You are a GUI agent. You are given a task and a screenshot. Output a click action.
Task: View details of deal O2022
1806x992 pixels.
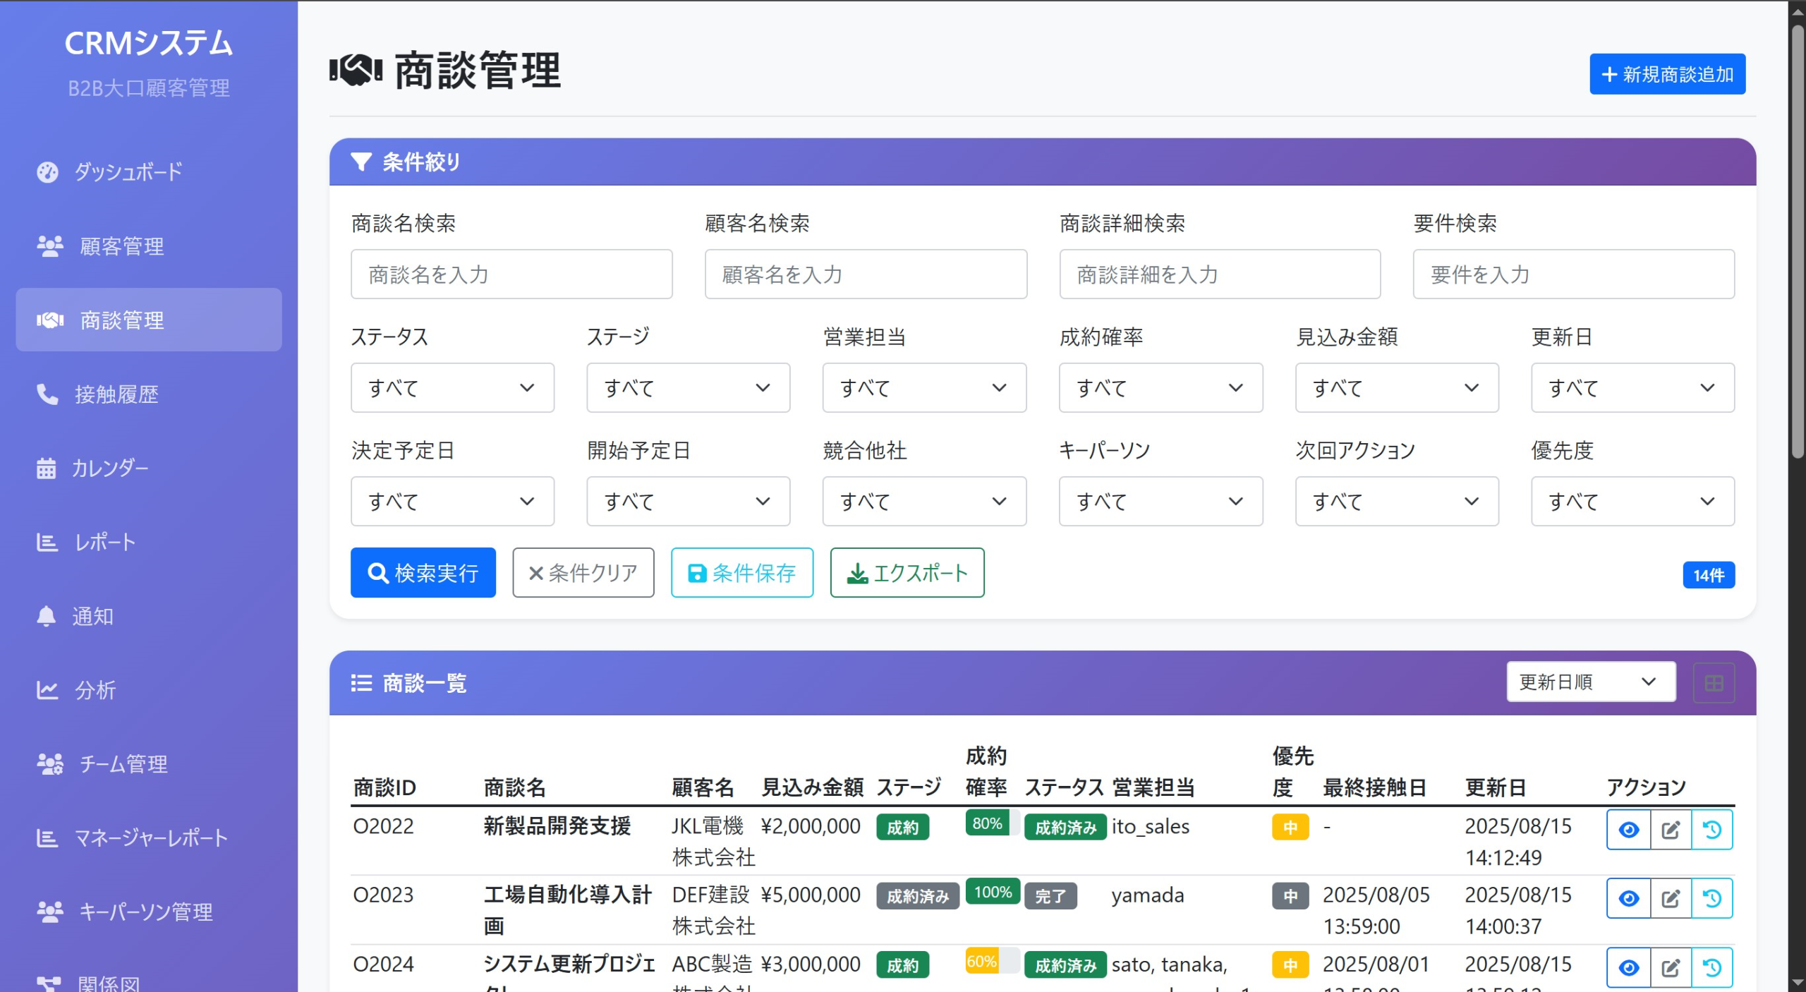(x=1629, y=830)
